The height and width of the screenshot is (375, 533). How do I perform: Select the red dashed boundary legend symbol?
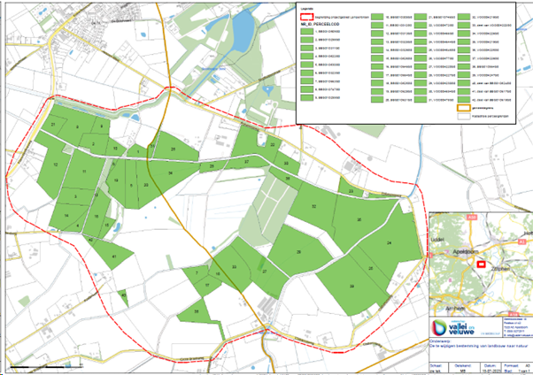[x=307, y=15]
